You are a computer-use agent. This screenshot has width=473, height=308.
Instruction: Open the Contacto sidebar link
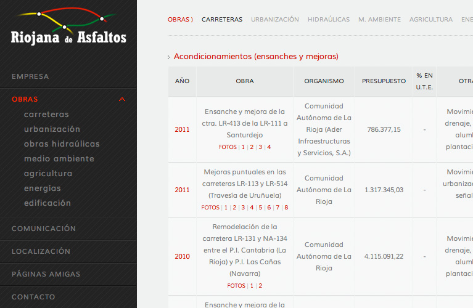33,297
